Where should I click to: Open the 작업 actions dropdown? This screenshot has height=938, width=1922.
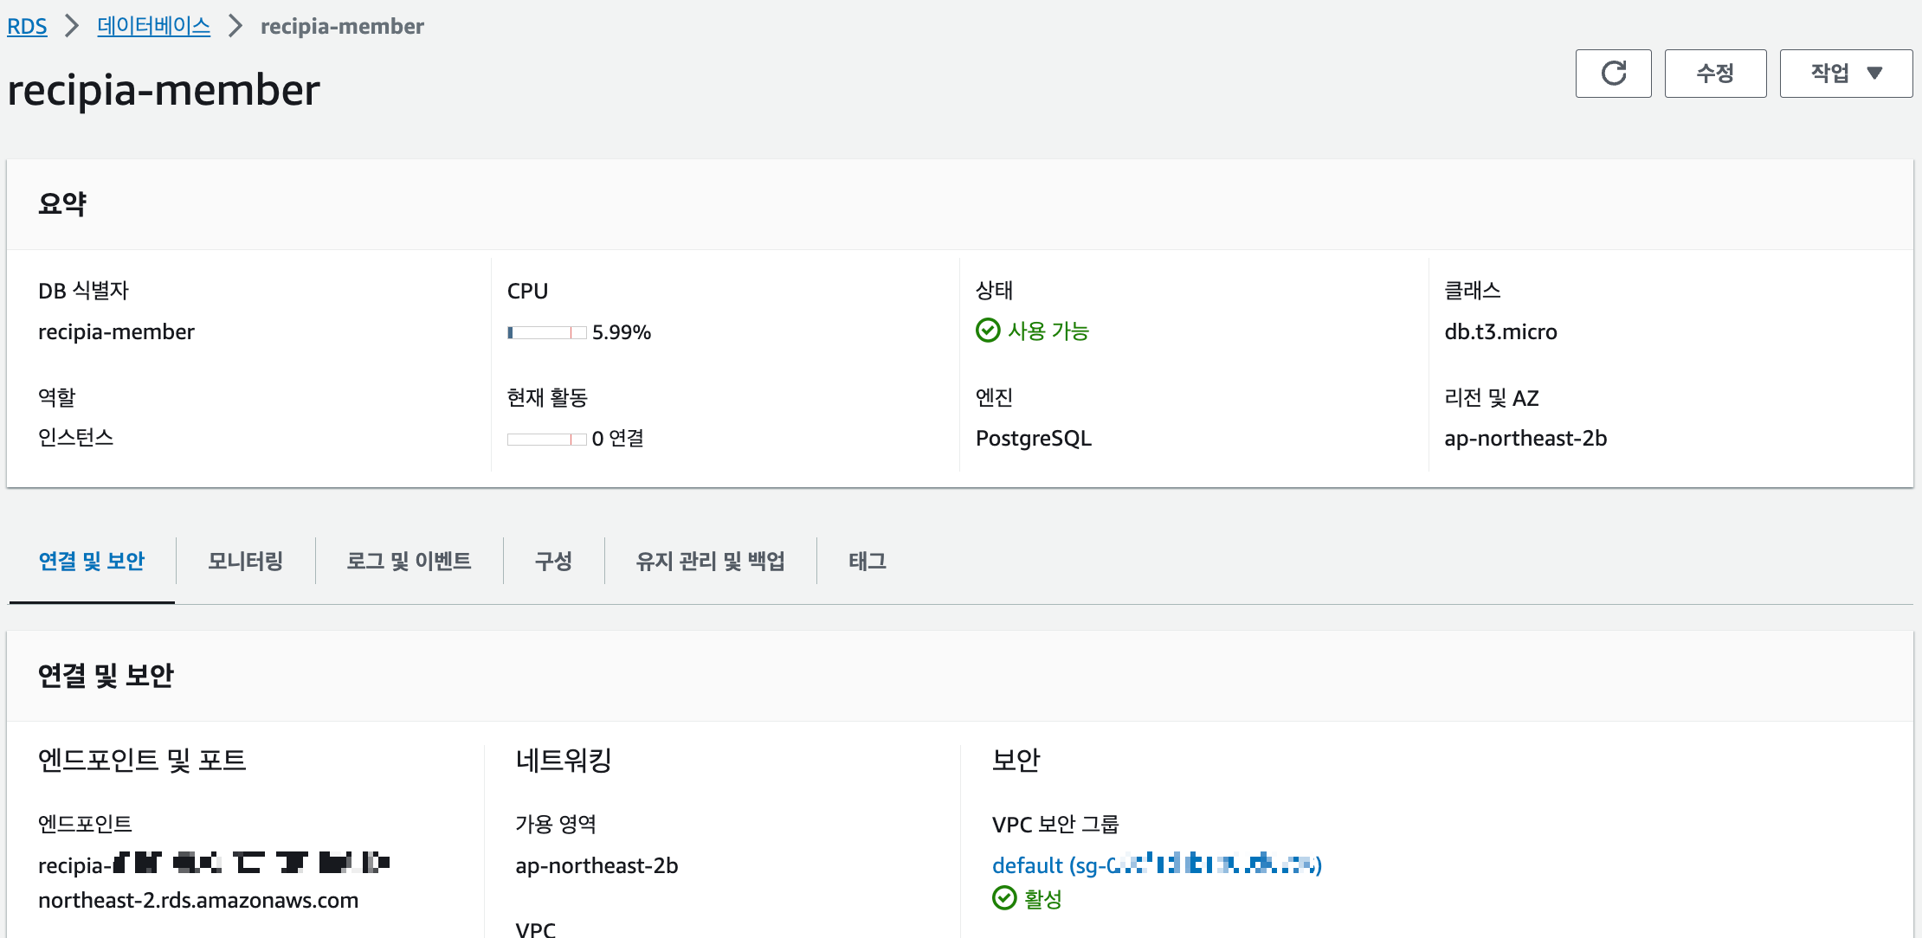1845,73
